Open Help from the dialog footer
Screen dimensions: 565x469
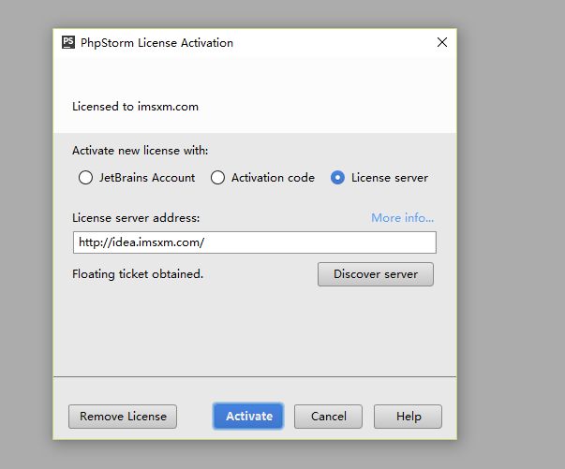(408, 417)
